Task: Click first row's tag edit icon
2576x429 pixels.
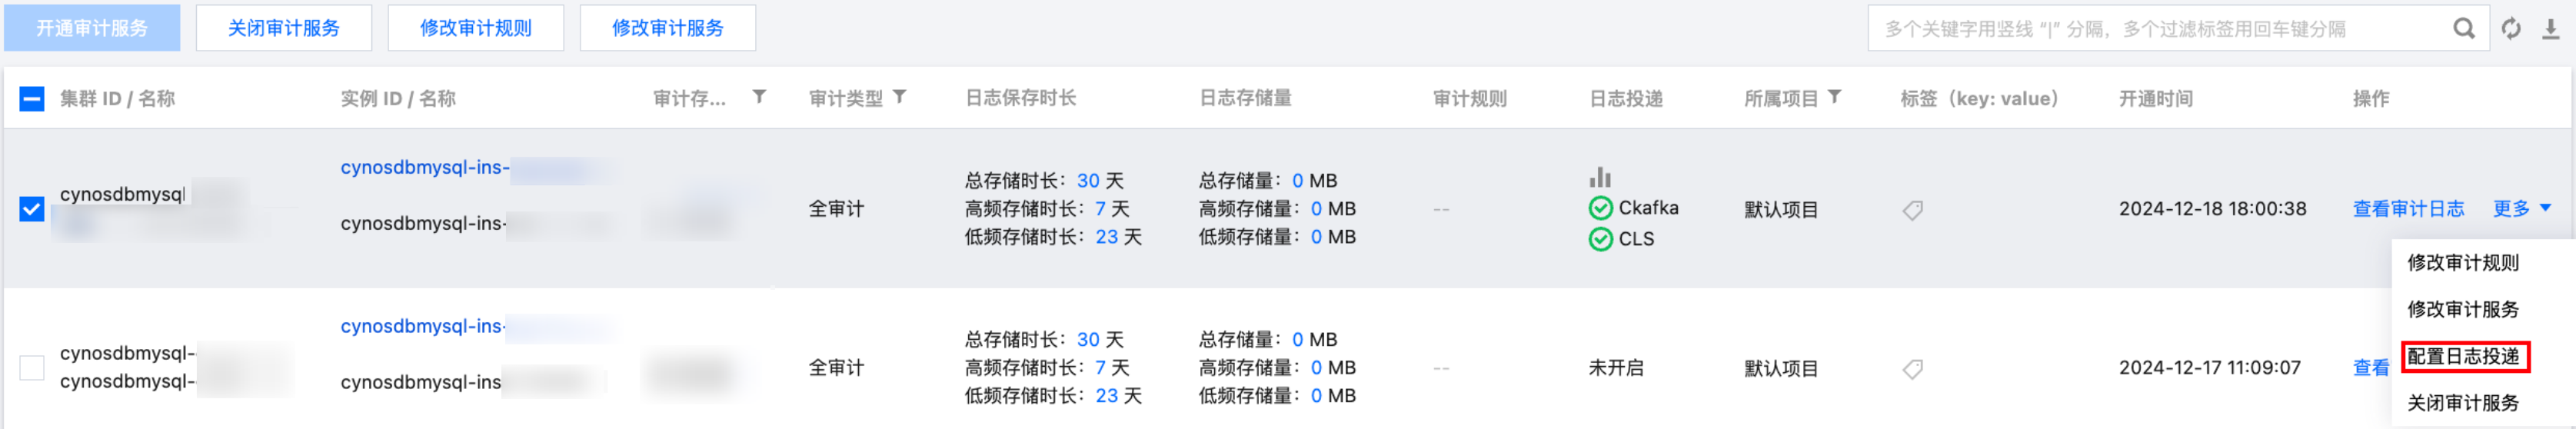Action: coord(1912,210)
